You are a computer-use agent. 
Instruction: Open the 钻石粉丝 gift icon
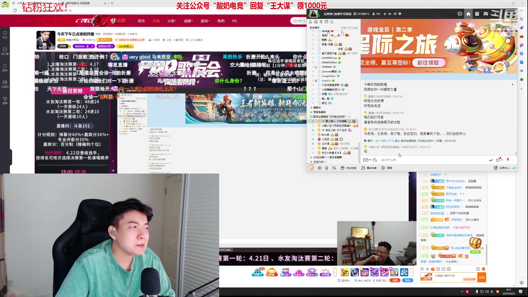pos(312,272)
